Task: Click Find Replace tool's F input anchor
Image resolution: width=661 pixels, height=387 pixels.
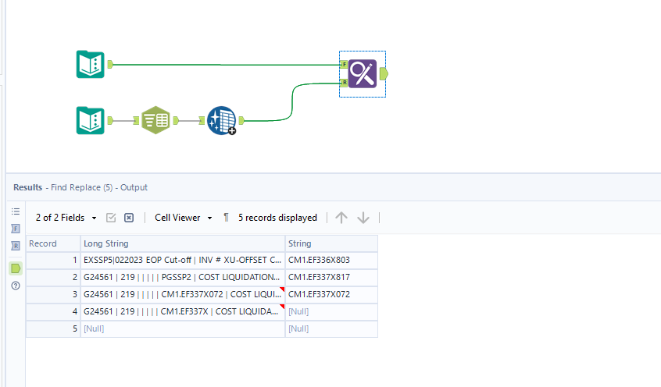Action: [x=344, y=65]
